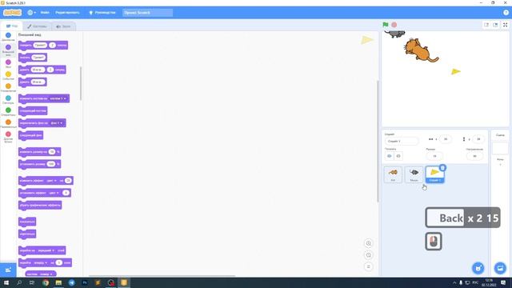Switch to the Costumes tab
Image resolution: width=512 pixels, height=288 pixels.
pos(37,26)
